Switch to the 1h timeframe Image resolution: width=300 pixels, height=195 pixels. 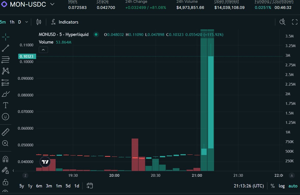[12, 22]
